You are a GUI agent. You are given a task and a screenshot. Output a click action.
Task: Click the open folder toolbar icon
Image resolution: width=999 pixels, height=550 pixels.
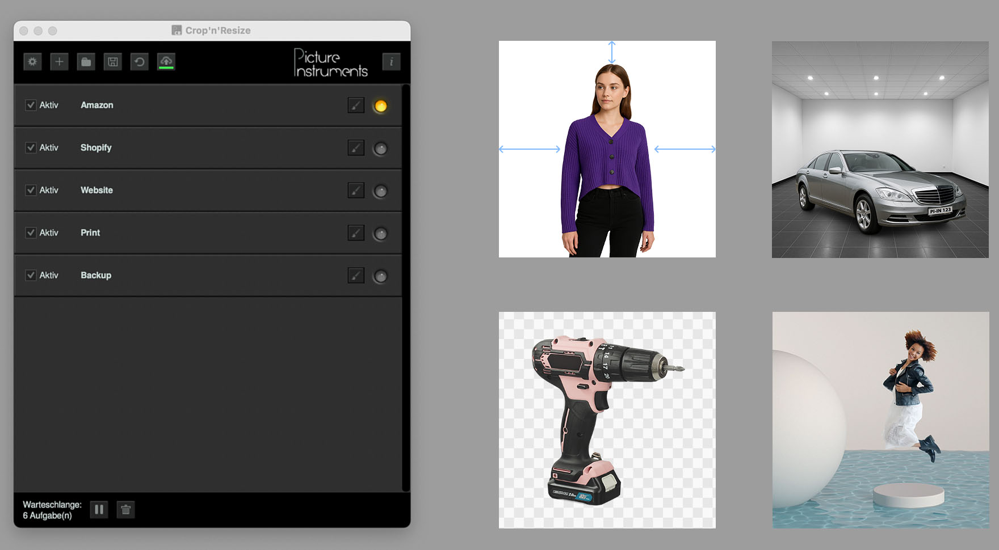86,62
